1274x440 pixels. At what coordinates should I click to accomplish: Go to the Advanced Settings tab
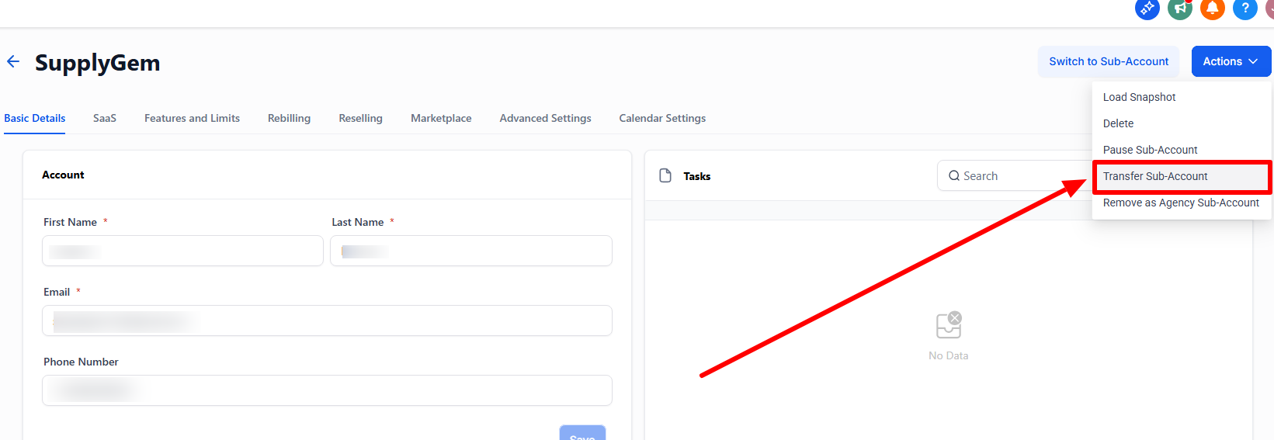pos(545,118)
